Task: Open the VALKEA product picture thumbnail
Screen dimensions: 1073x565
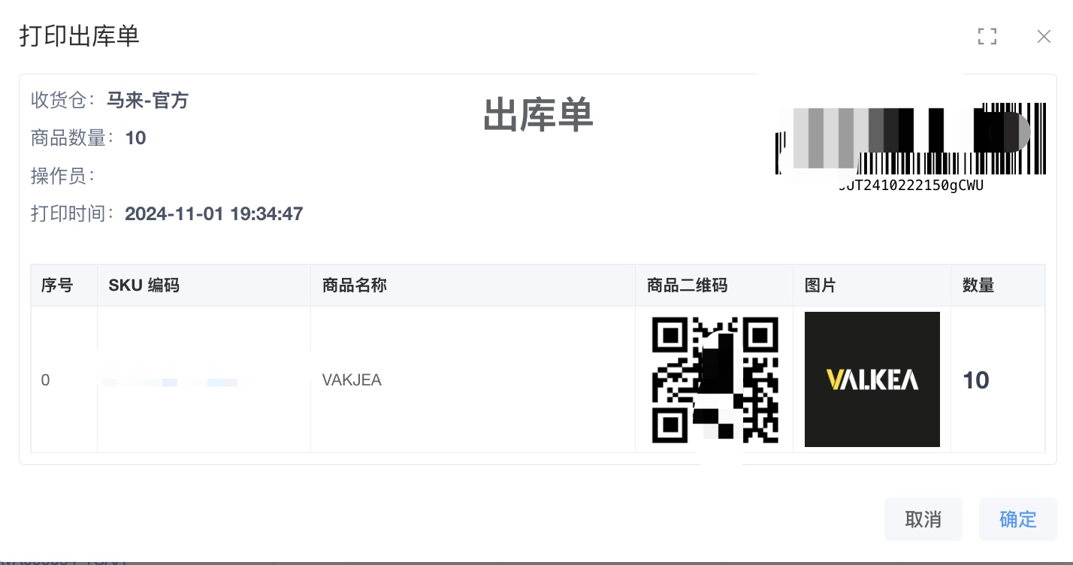Action: pos(872,379)
